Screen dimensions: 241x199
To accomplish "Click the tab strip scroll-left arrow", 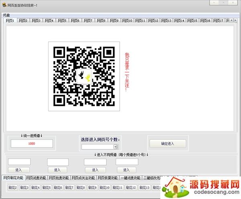I will (232, 21).
